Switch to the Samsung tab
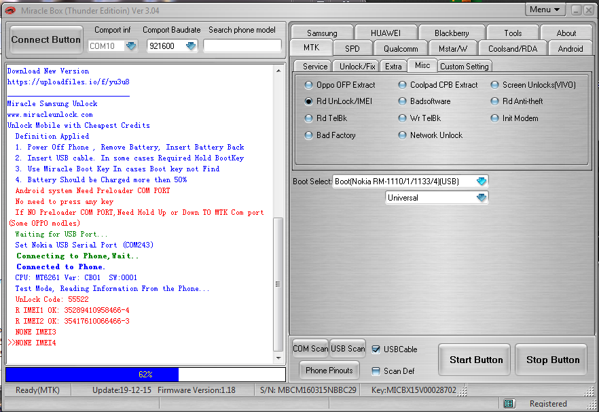The image size is (599, 412). click(x=322, y=33)
